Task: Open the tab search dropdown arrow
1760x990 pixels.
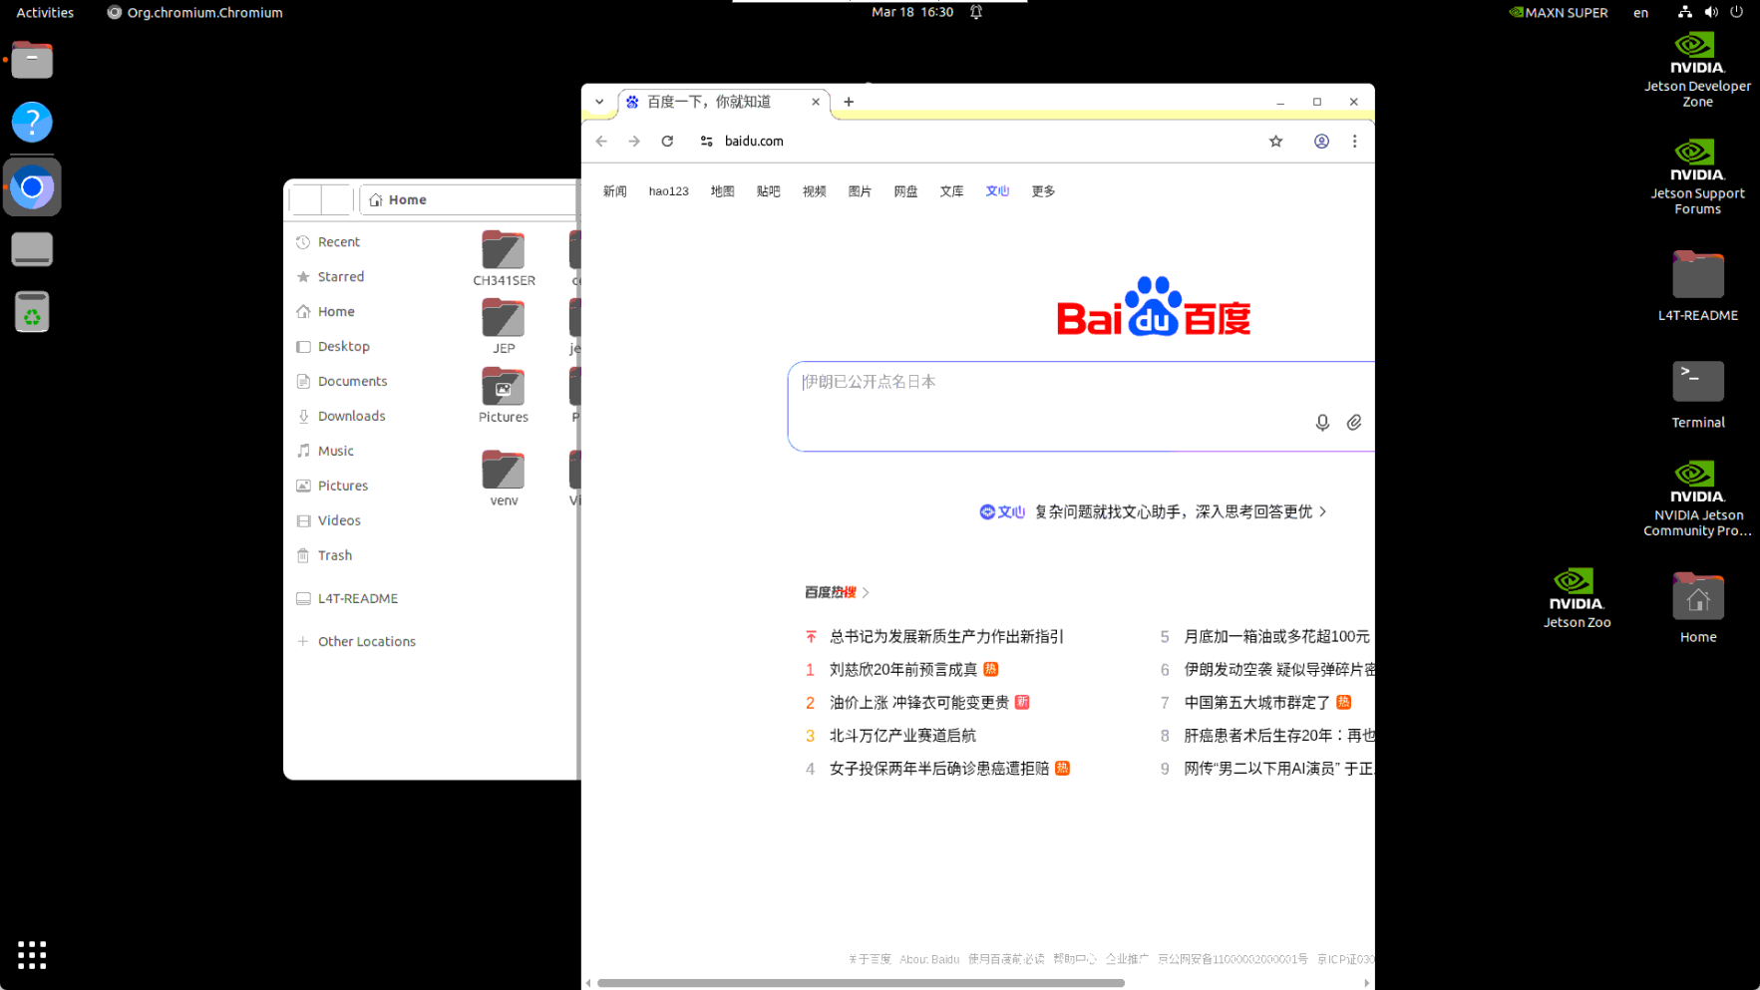Action: pos(599,102)
